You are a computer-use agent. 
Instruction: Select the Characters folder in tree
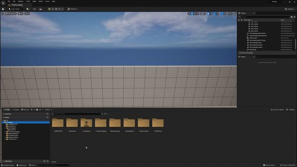tap(13, 126)
